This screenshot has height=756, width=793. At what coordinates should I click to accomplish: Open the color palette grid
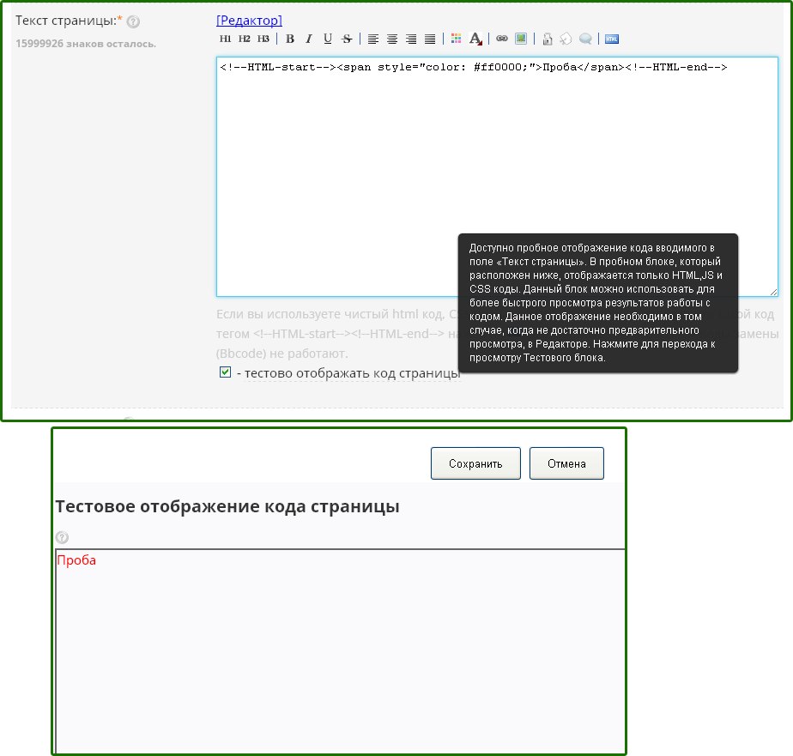coord(456,39)
